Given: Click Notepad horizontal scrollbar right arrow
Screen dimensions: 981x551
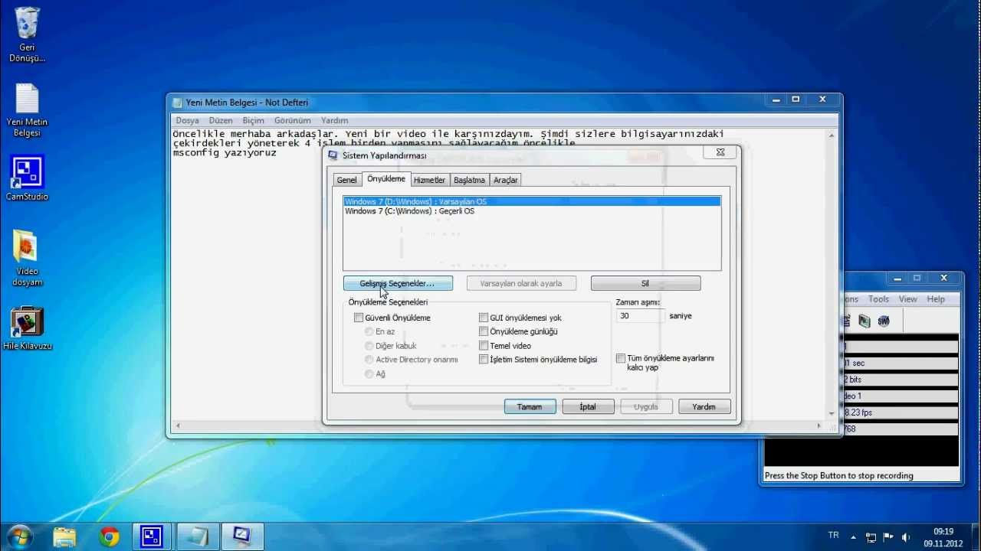Looking at the screenshot, I should click(820, 425).
